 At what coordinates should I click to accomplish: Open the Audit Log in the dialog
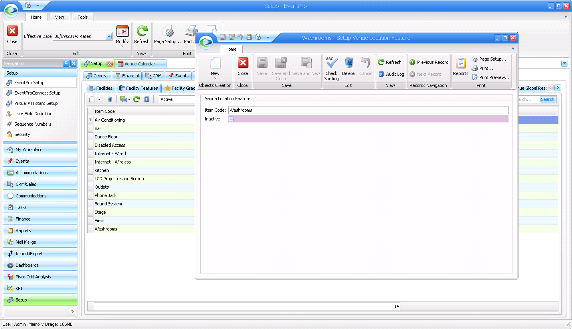point(391,74)
